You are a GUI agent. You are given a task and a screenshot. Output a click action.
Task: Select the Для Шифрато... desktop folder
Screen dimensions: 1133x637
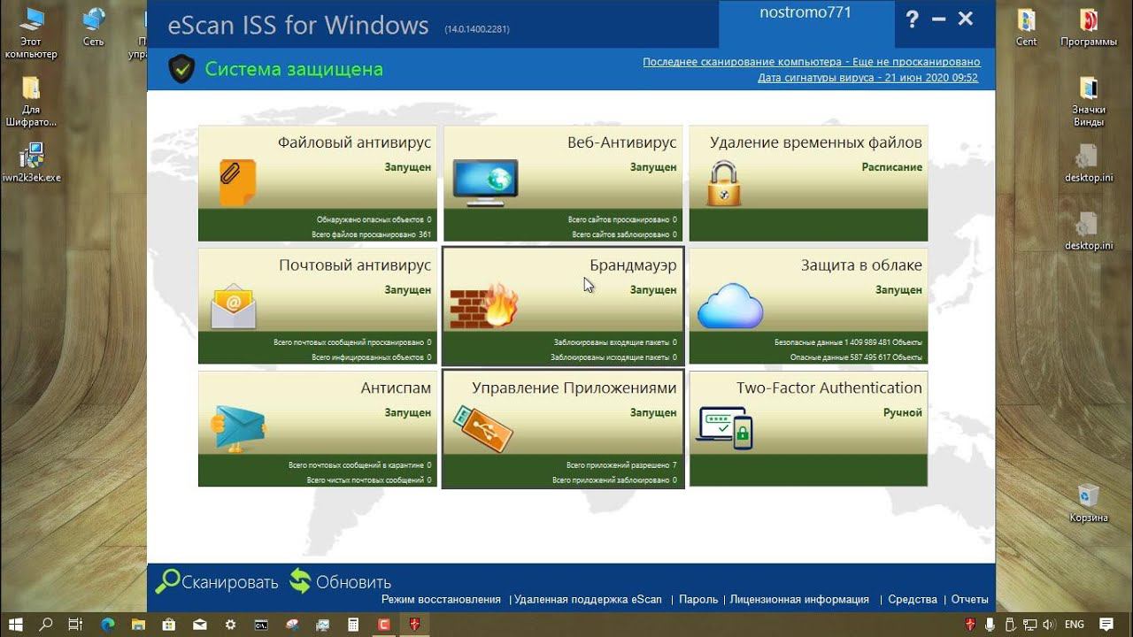[31, 101]
